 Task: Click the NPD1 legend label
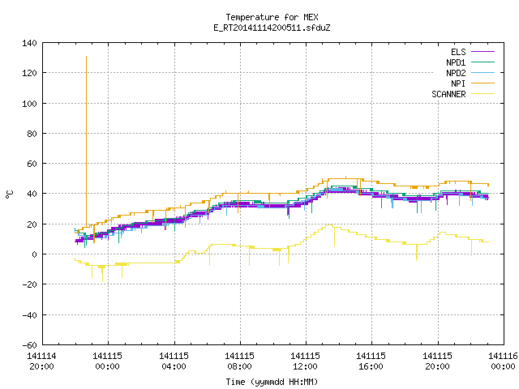pyautogui.click(x=456, y=62)
